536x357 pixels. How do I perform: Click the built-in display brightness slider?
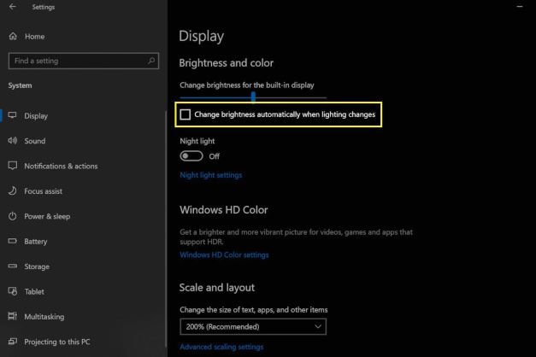[x=253, y=97]
